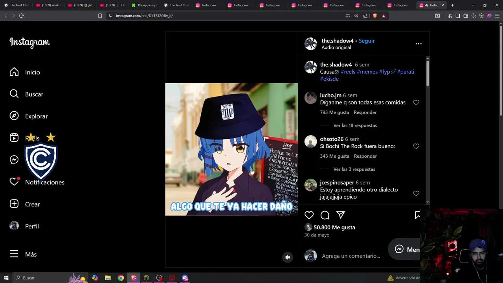
Task: Click Audio original link
Action: [336, 48]
